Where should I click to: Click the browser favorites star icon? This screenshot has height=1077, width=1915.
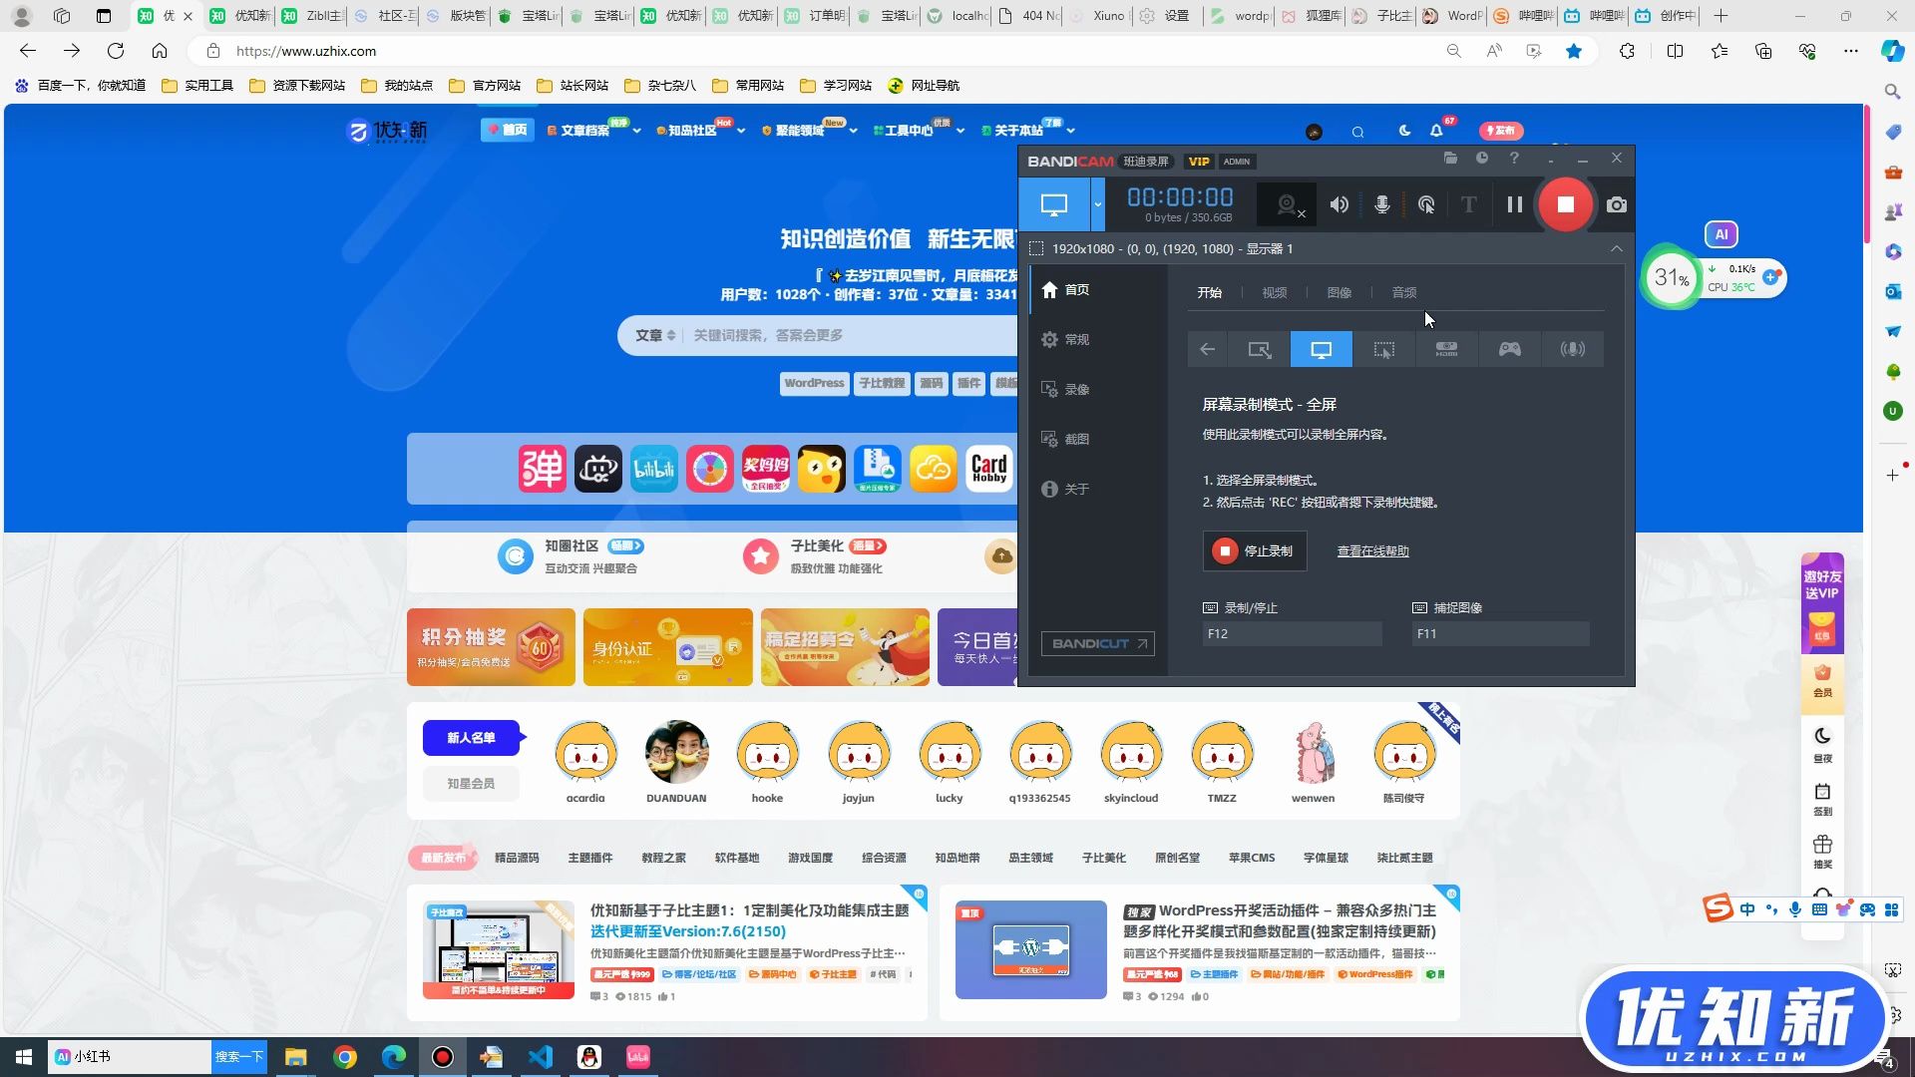[x=1574, y=51]
